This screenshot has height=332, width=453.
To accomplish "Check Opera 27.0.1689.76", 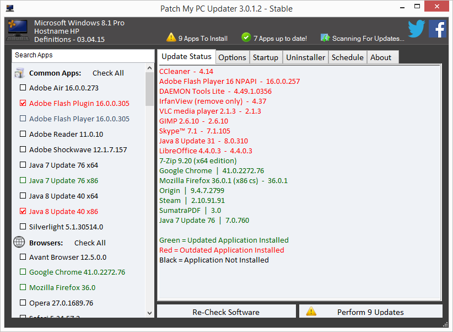I will click(23, 303).
